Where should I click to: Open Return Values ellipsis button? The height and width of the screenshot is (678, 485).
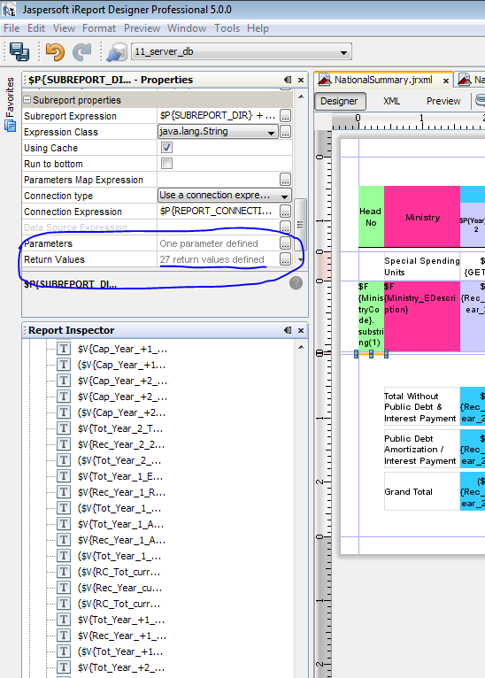(x=285, y=259)
